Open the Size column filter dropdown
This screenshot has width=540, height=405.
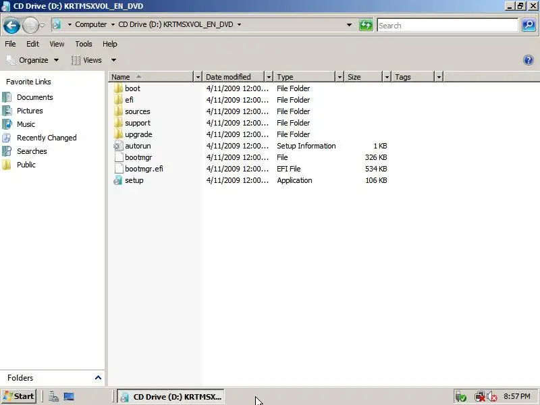coord(387,77)
